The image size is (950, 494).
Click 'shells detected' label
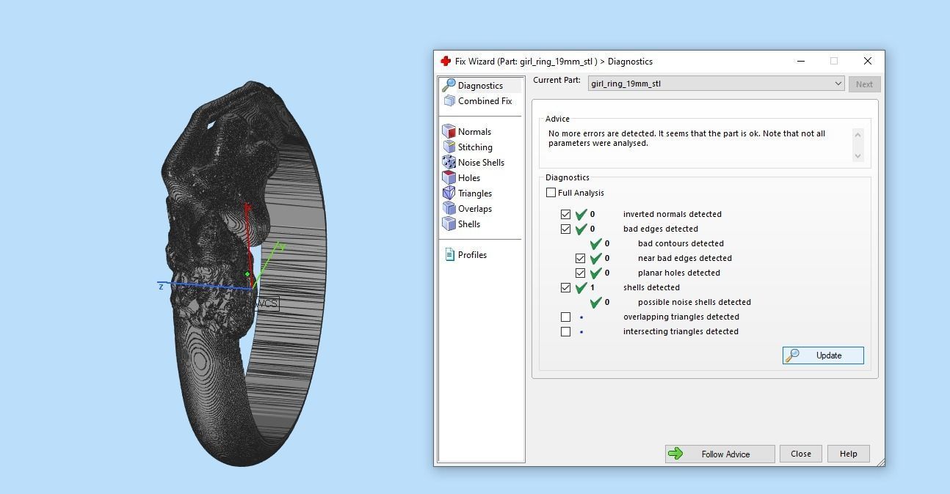651,287
